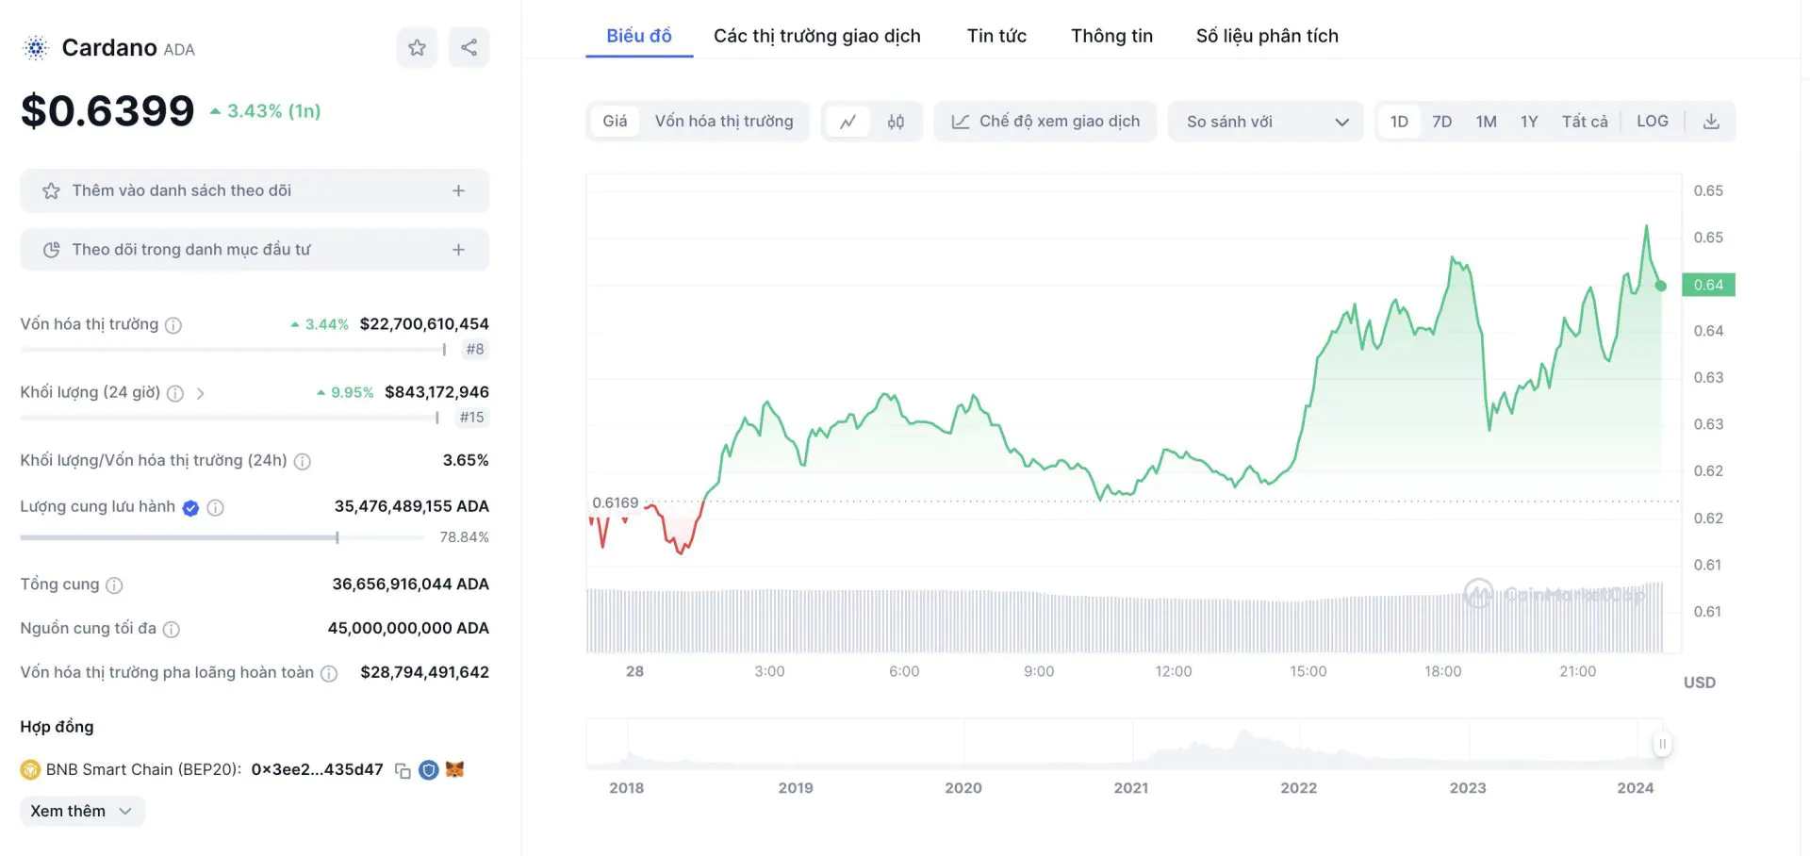
Task: Click the 35,476,489,155 ADA value
Action: (412, 506)
